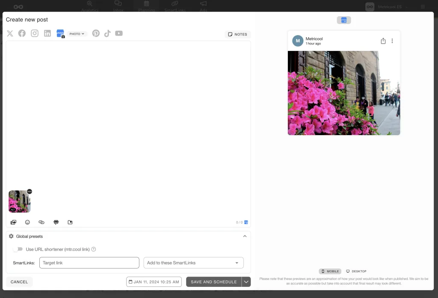Select the attached flower image thumbnail
Image resolution: width=438 pixels, height=298 pixels.
pos(20,201)
